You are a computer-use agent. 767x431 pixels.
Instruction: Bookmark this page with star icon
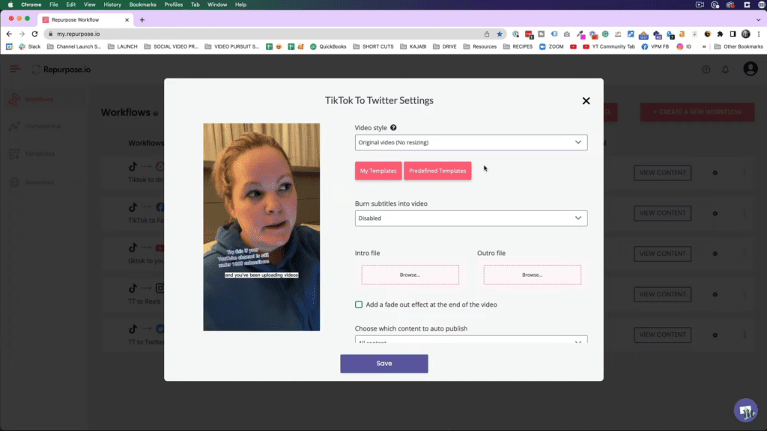[x=500, y=34]
